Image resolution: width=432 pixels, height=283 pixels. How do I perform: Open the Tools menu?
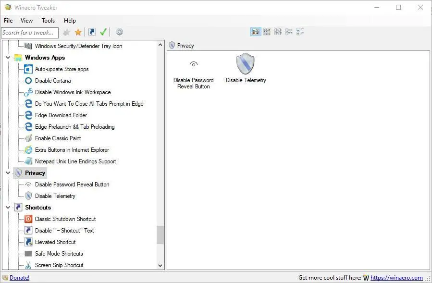pyautogui.click(x=48, y=21)
